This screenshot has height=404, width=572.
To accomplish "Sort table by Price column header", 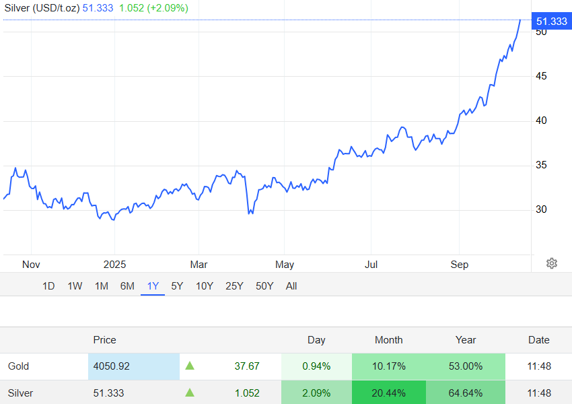I will tap(104, 340).
